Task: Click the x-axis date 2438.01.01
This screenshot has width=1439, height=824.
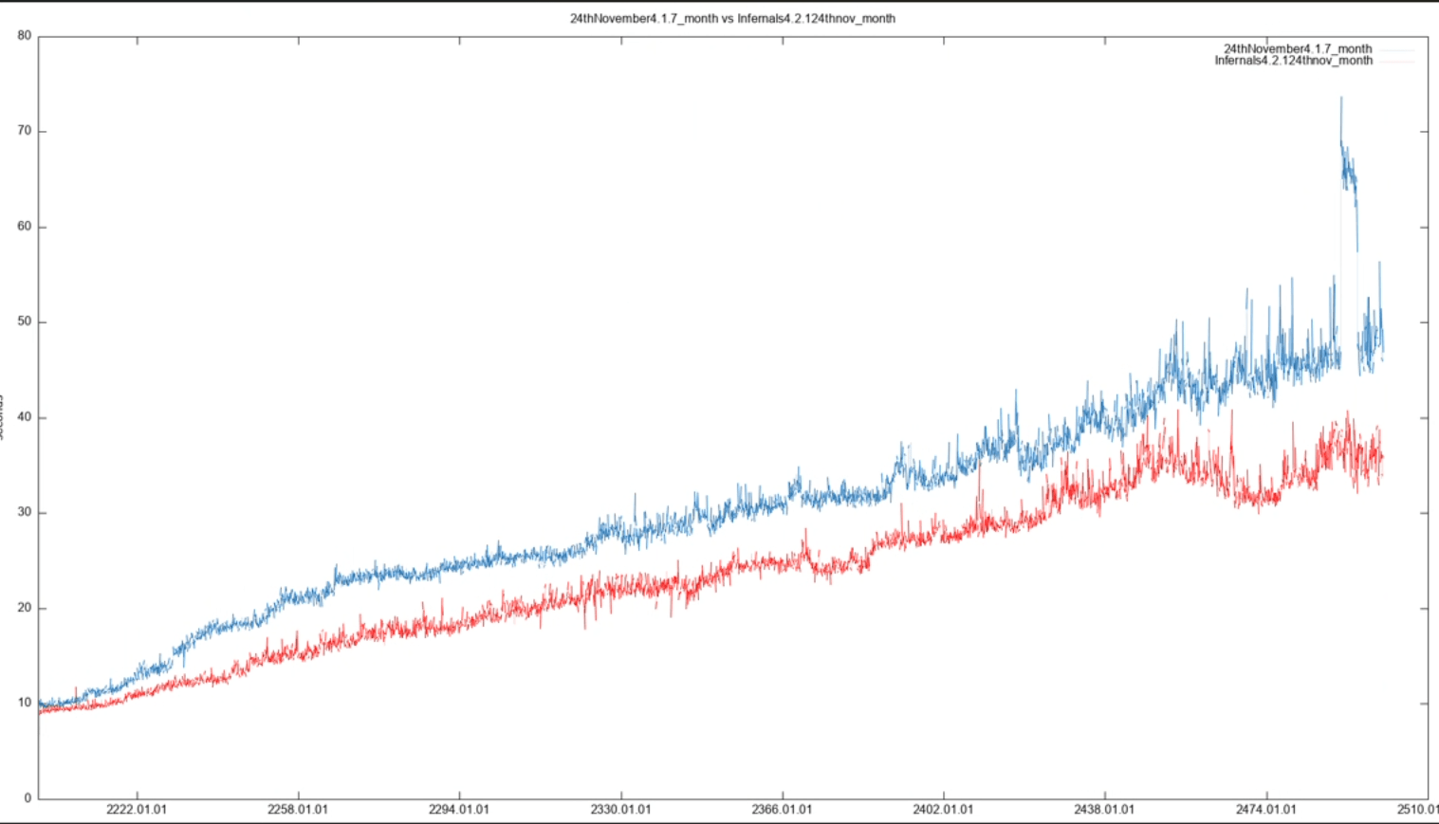Action: (1104, 810)
